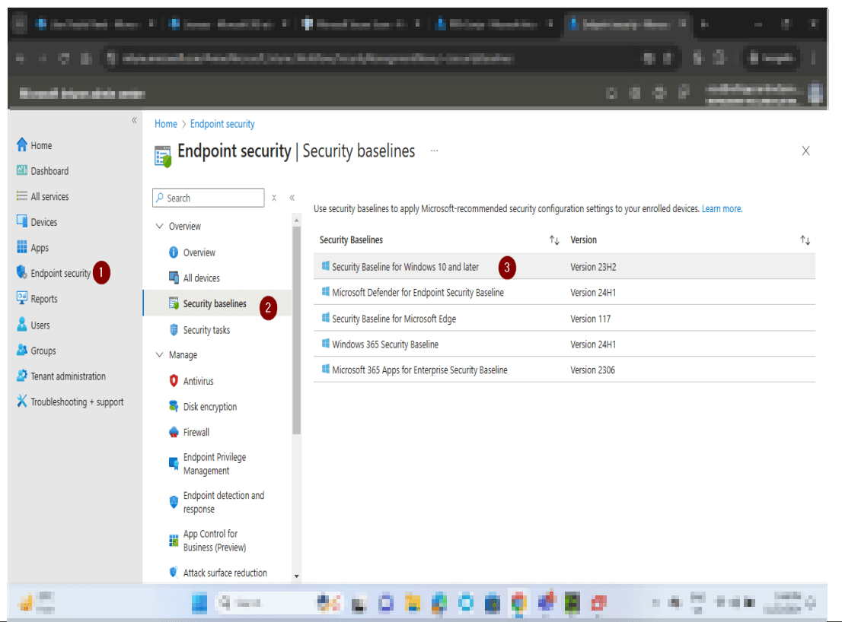Viewport: 842px width, 622px height.
Task: Open Troubleshooting + support
Action: point(70,401)
